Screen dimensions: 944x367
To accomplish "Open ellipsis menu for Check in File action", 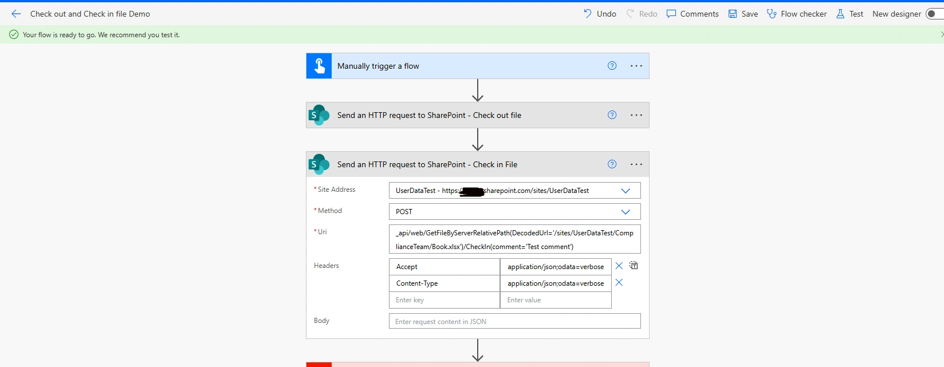I will pos(636,164).
